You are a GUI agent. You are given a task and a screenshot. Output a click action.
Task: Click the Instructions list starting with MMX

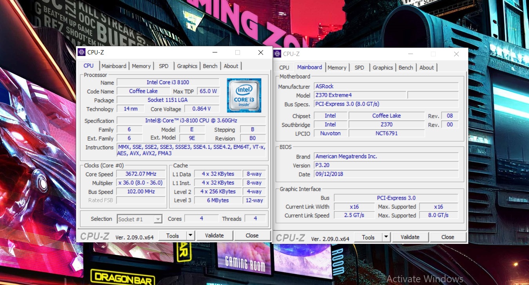click(191, 150)
